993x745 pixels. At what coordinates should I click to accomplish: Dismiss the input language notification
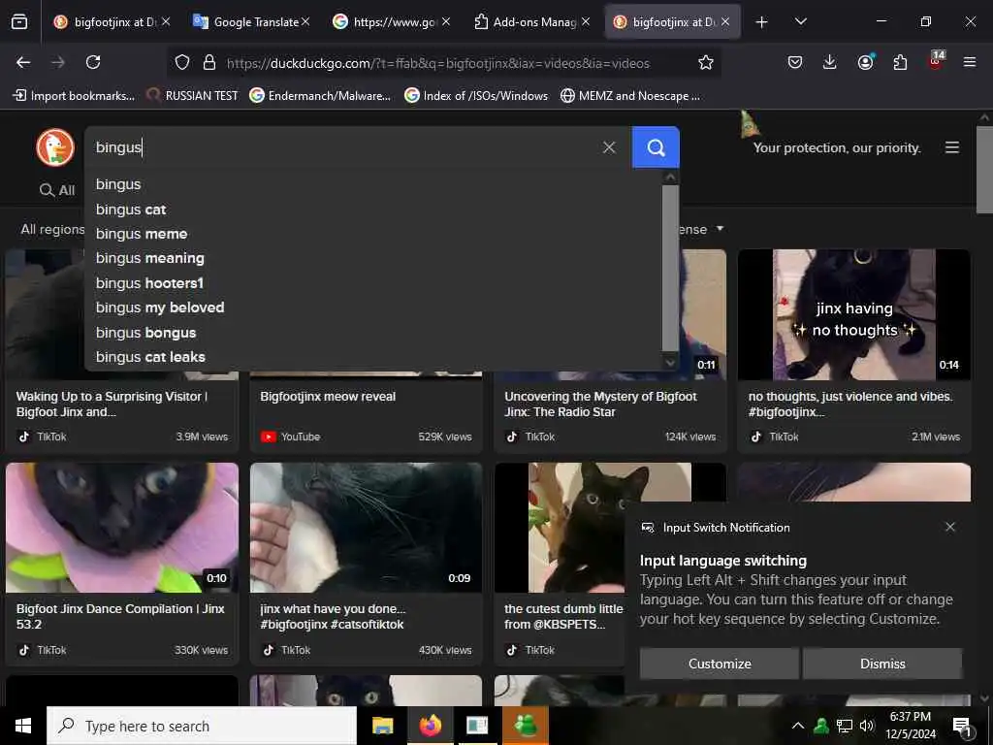coord(882,664)
